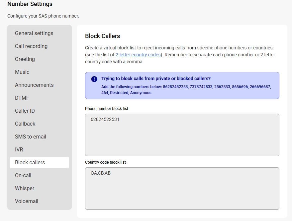Screen dimensions: 292x221
Task: Focus the Country code block list field
Action: point(182,189)
